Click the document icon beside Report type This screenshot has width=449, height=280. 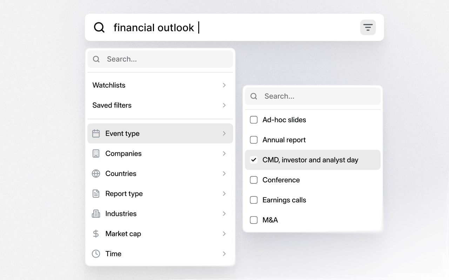(x=96, y=194)
